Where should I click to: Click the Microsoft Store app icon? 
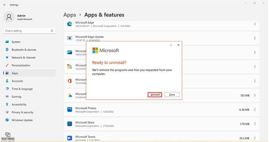point(70,124)
